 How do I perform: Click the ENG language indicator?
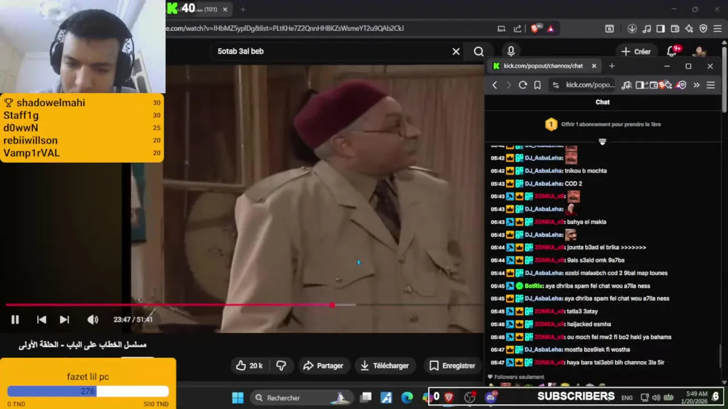point(627,398)
